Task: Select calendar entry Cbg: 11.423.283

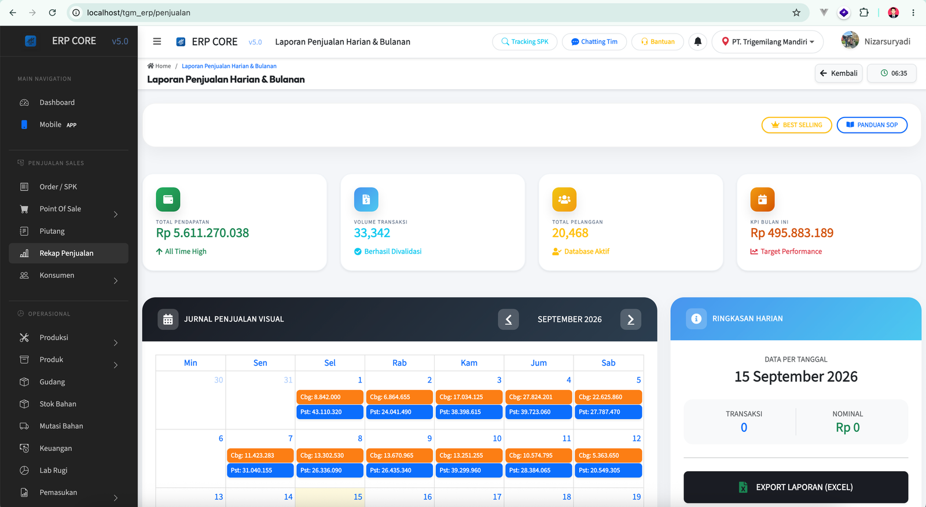Action: point(260,455)
